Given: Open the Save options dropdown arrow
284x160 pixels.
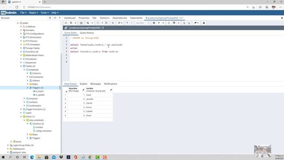Looking at the screenshot, I should [75, 23].
